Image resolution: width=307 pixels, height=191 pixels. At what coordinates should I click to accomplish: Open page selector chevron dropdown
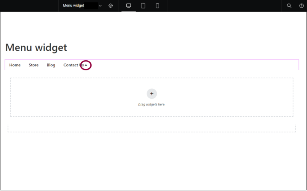point(100,6)
